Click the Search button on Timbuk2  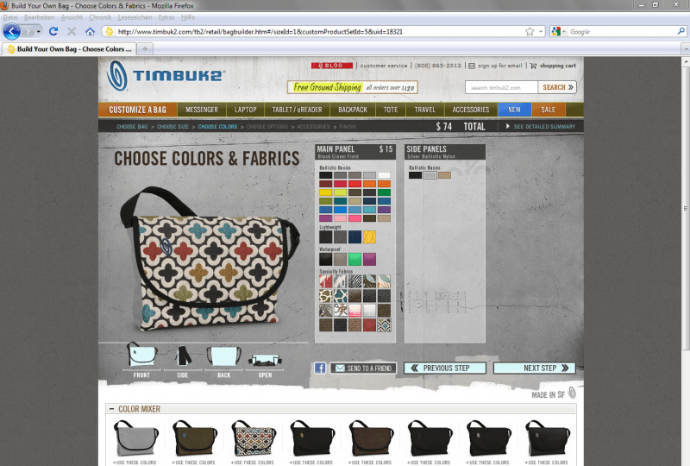point(557,87)
